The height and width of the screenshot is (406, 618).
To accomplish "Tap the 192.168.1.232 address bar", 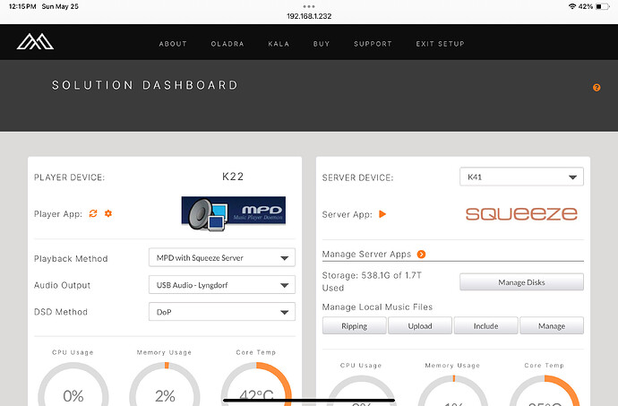I will (309, 16).
